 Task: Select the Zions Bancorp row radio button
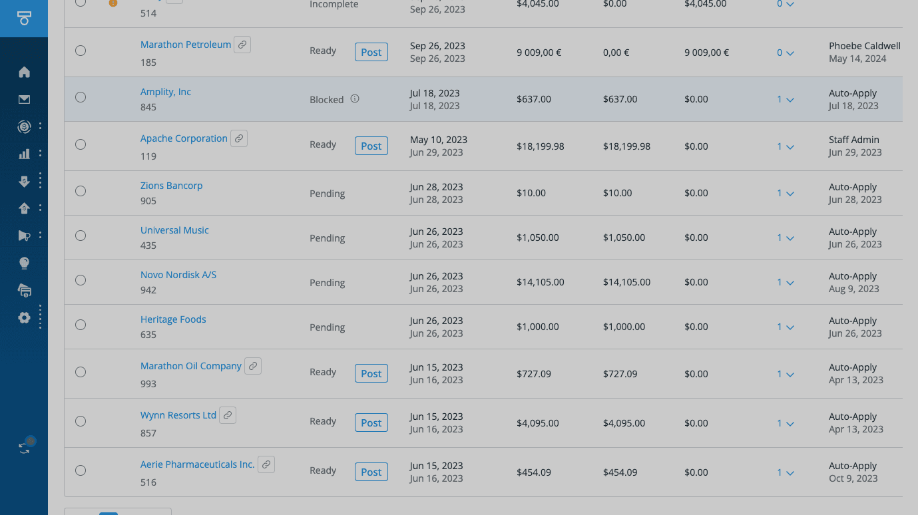(x=81, y=191)
